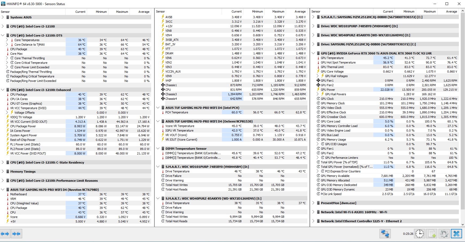Expand the Intel Wi-Fi 6 AX201 network group
The width and height of the screenshot is (465, 242).
tap(313, 212)
